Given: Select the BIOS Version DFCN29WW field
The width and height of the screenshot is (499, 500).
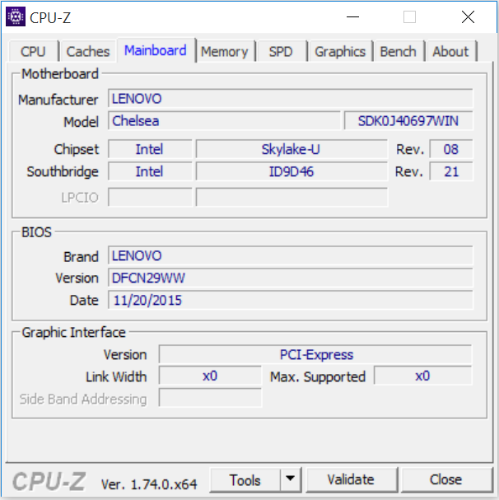Looking at the screenshot, I should coord(291,278).
